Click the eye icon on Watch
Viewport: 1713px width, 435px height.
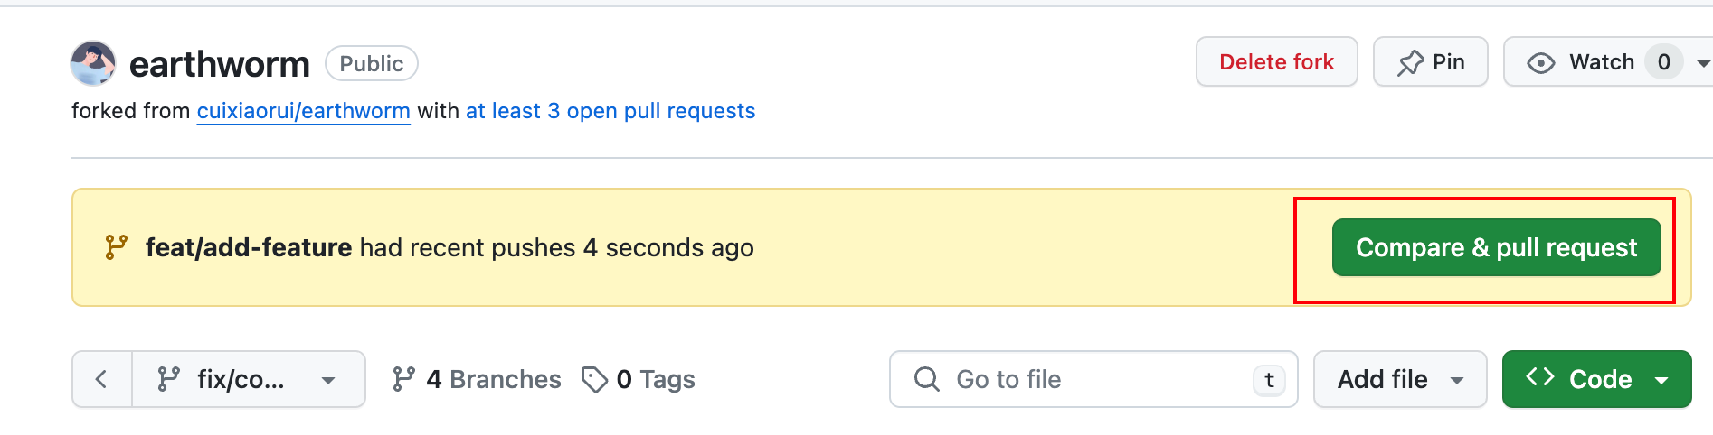point(1540,62)
